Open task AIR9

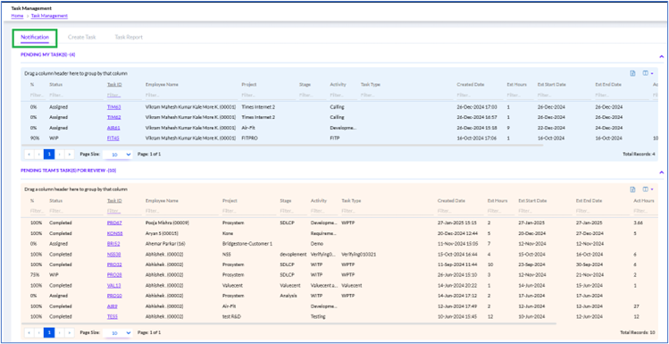pyautogui.click(x=112, y=306)
